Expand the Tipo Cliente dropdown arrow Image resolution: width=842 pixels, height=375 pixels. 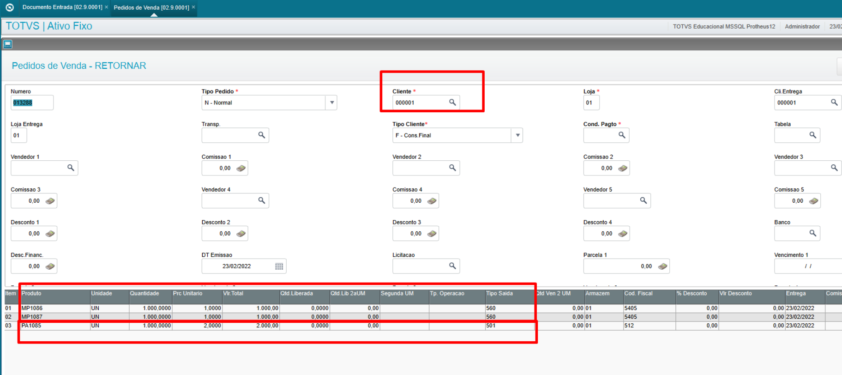(x=517, y=135)
